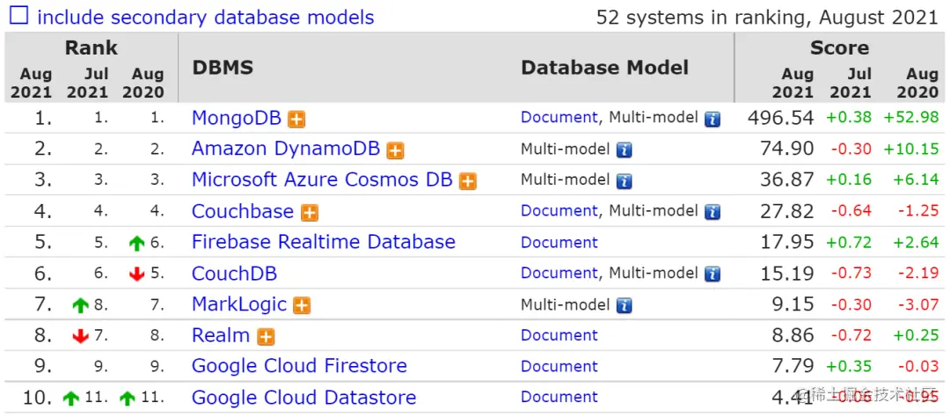Click the info icon in MongoDB's model column
Viewport: 950px width, 417px height.
coord(712,119)
